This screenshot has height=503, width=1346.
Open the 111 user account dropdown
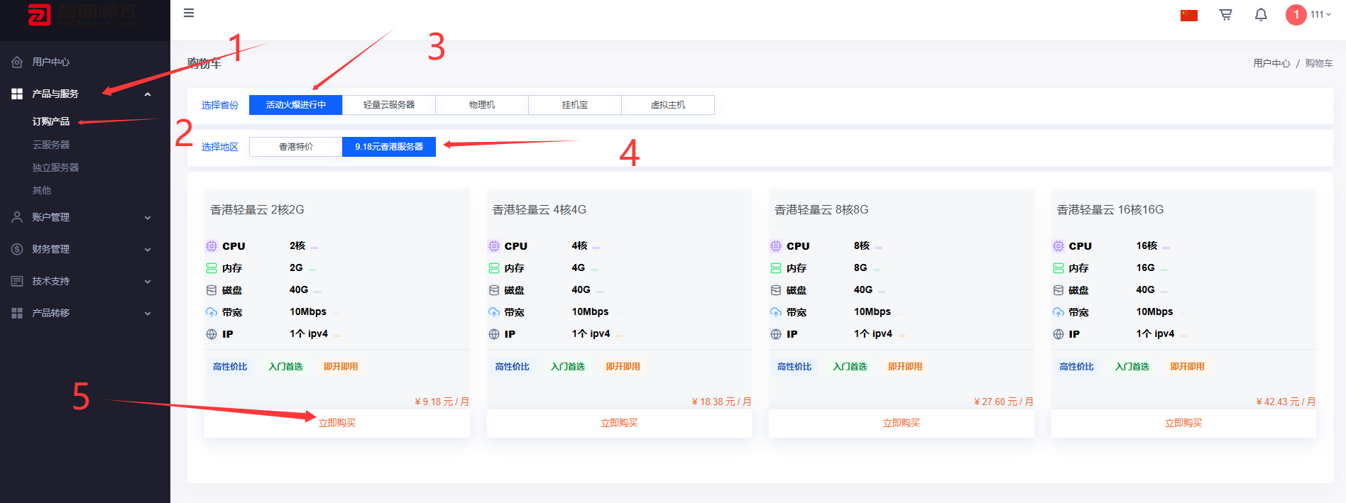coord(1320,14)
